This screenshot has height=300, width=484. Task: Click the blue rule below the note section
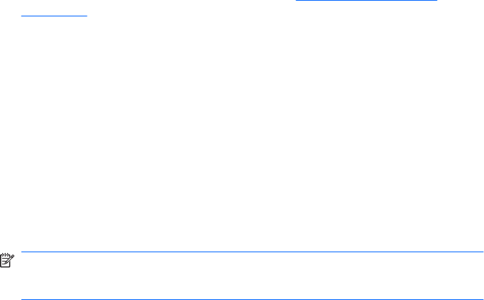tap(252, 299)
